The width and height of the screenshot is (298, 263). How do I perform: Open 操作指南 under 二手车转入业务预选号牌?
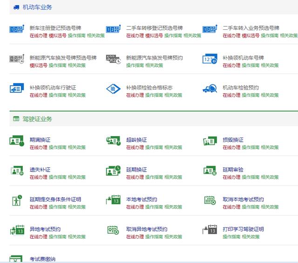tap(270, 35)
